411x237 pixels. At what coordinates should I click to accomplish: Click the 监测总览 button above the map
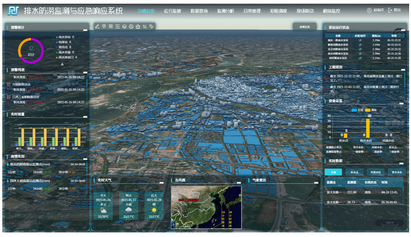304,27
